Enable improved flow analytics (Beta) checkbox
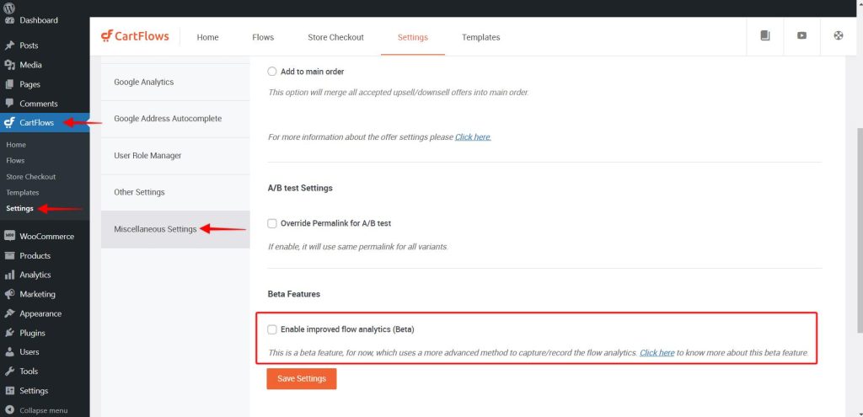 (272, 329)
